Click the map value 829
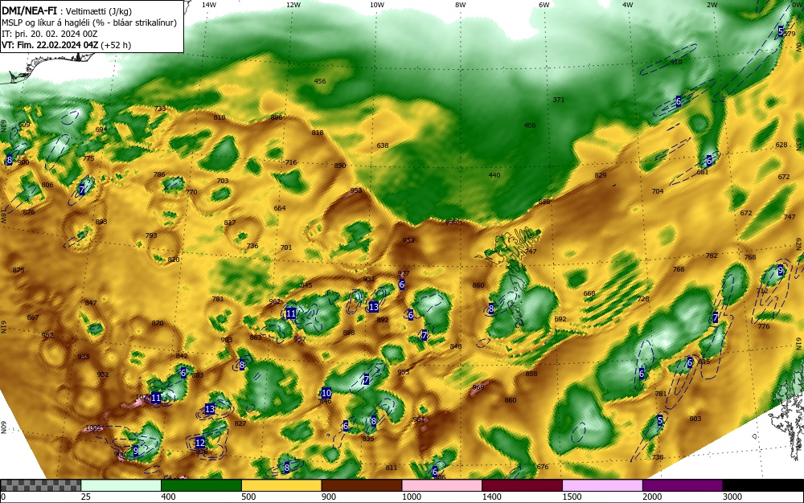Image resolution: width=804 pixels, height=503 pixels. coord(601,175)
